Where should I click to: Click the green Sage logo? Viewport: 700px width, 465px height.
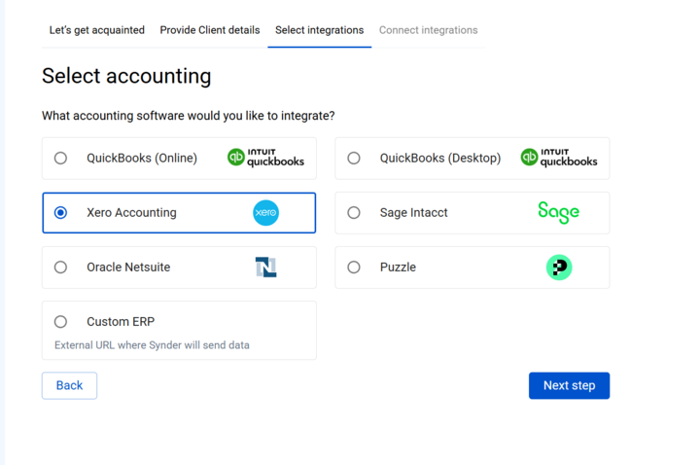point(558,212)
